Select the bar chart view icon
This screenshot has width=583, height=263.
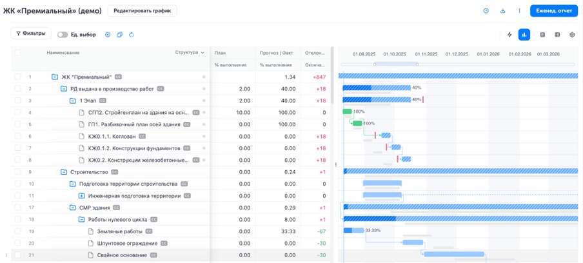point(524,35)
